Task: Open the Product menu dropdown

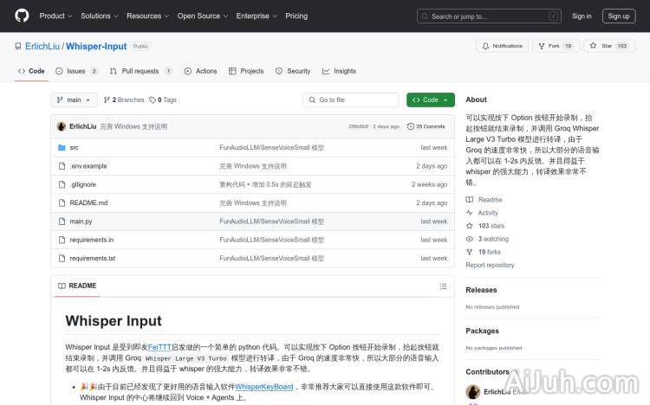Action: 55,16
